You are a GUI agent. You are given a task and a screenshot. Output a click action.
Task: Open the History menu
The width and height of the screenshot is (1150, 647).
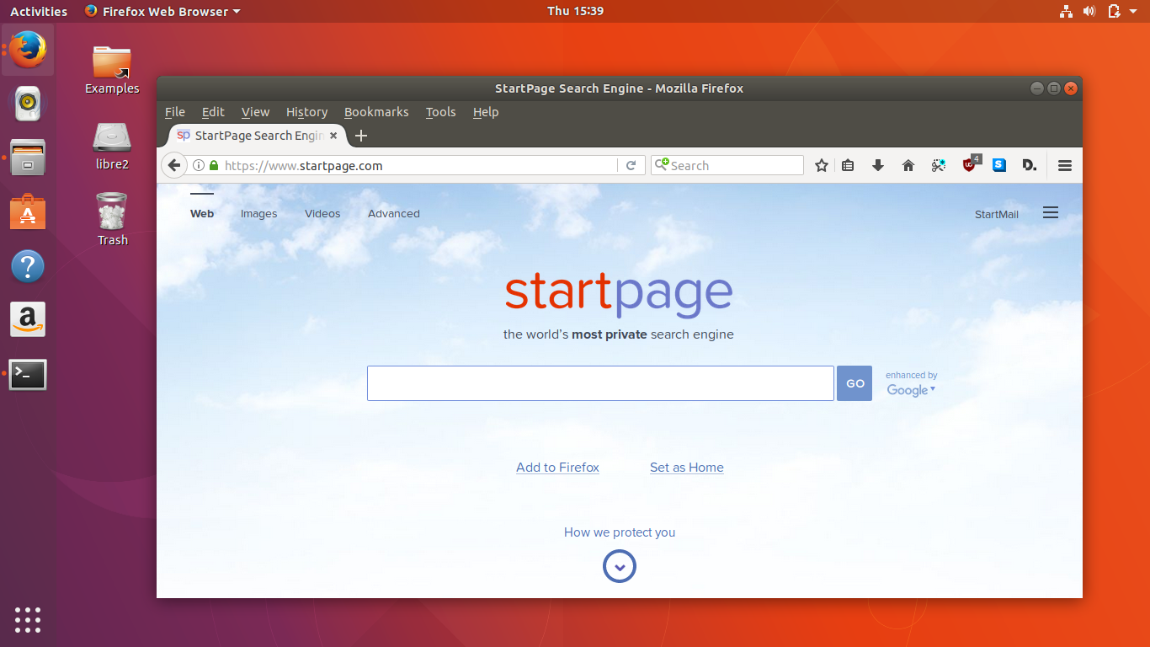306,112
